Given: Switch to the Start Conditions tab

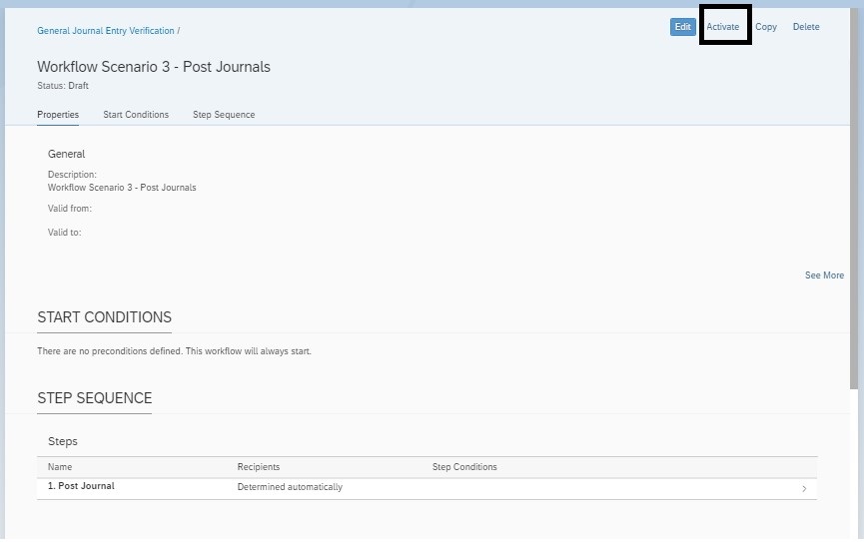Looking at the screenshot, I should click(x=136, y=115).
